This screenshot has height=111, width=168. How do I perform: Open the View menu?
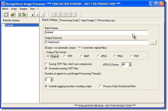[x=32, y=9]
